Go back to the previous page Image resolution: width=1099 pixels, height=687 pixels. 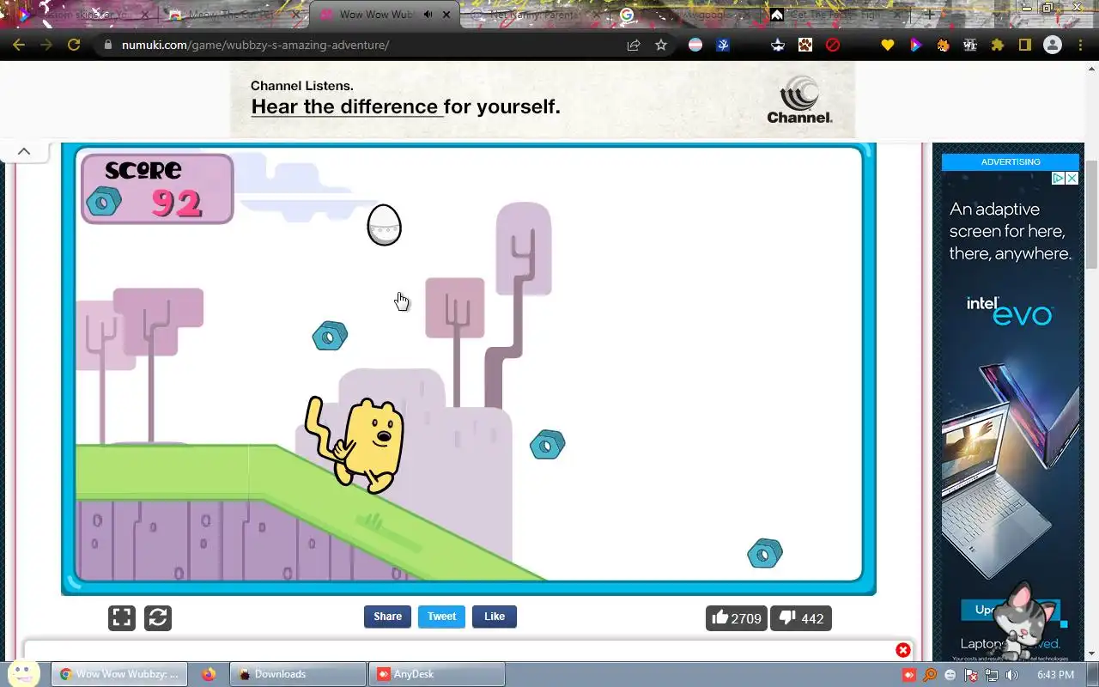(19, 45)
